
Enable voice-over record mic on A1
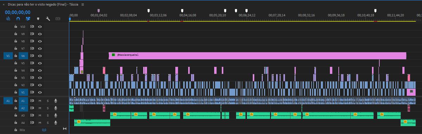55,101
